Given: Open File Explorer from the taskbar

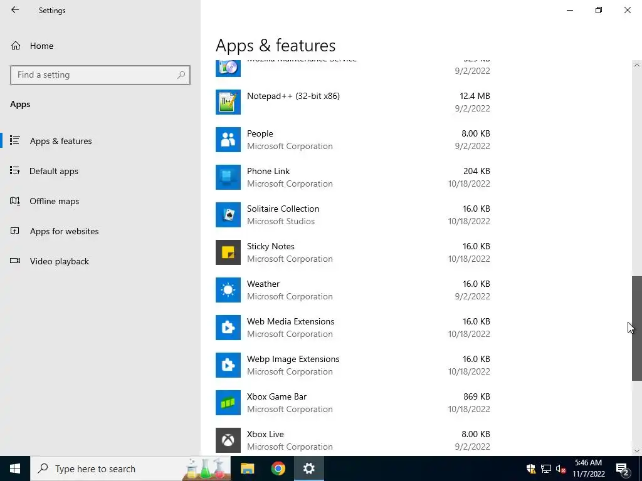Looking at the screenshot, I should pyautogui.click(x=247, y=468).
